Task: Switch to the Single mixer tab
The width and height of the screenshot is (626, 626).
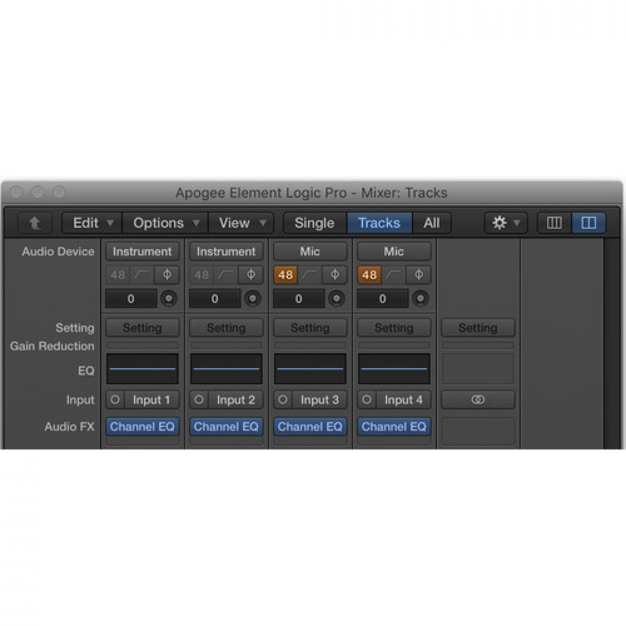Action: click(315, 223)
